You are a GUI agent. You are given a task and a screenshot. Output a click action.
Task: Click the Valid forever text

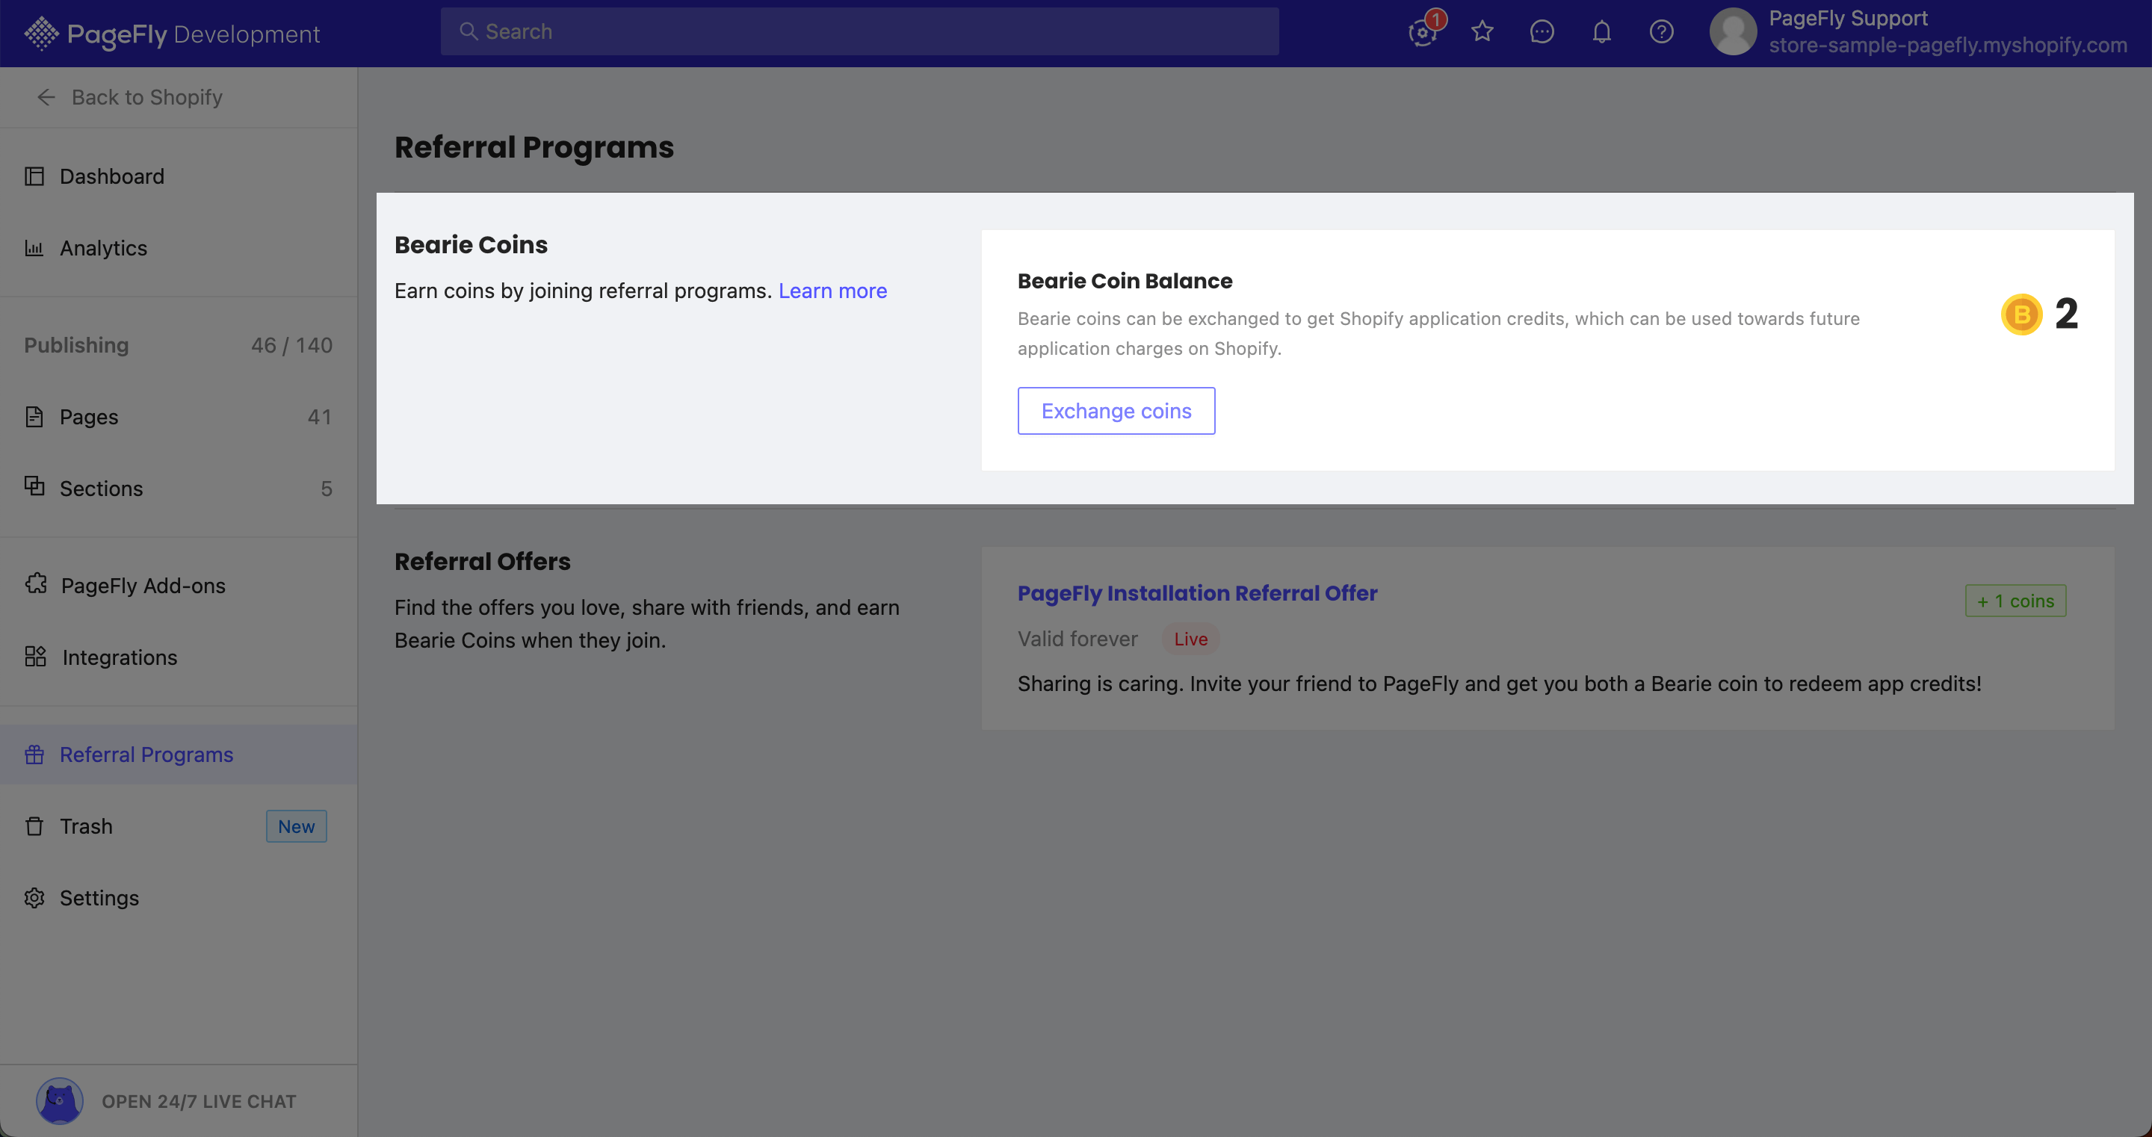coord(1077,639)
